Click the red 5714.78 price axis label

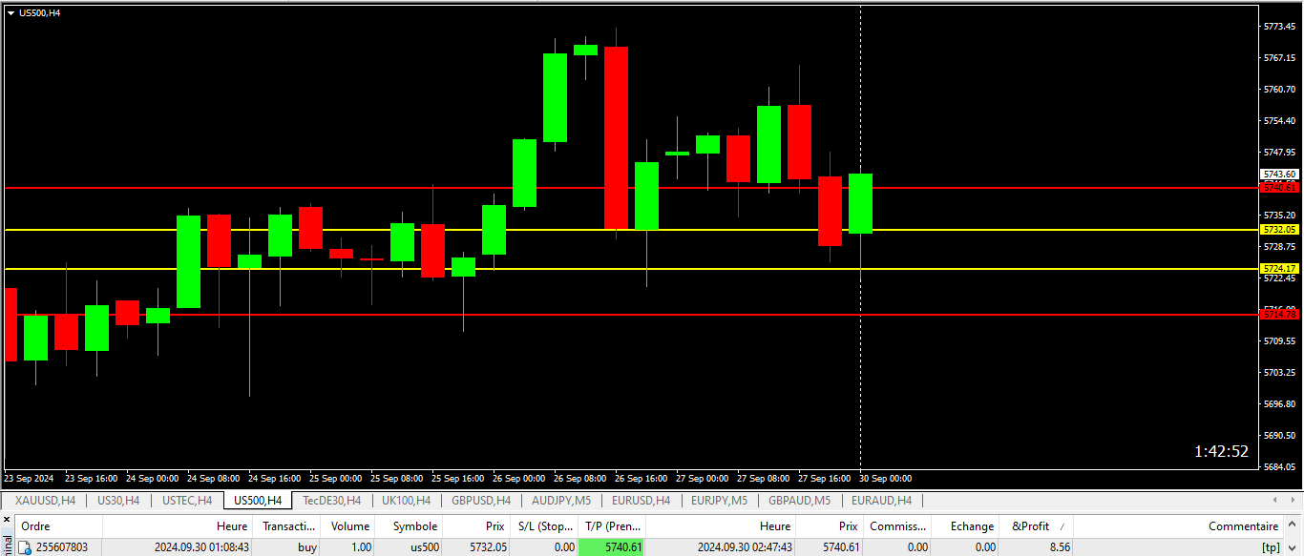pyautogui.click(x=1280, y=315)
